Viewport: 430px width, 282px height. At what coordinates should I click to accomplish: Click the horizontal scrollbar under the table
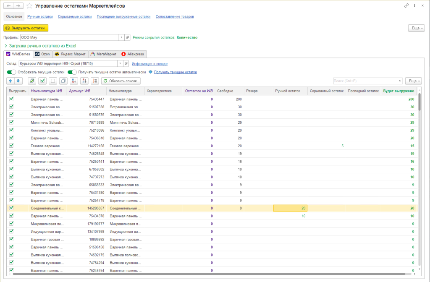pos(209,274)
